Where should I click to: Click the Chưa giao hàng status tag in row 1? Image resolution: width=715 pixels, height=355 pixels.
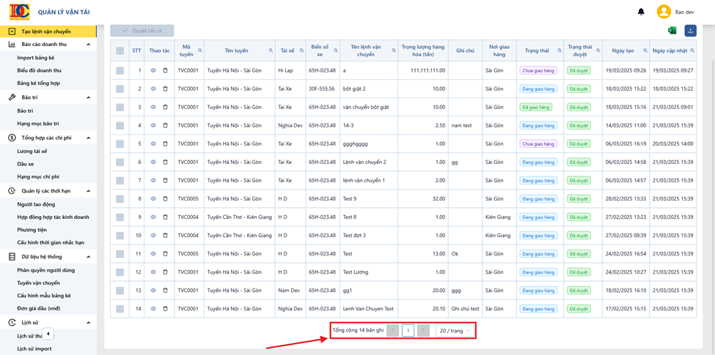(x=538, y=70)
